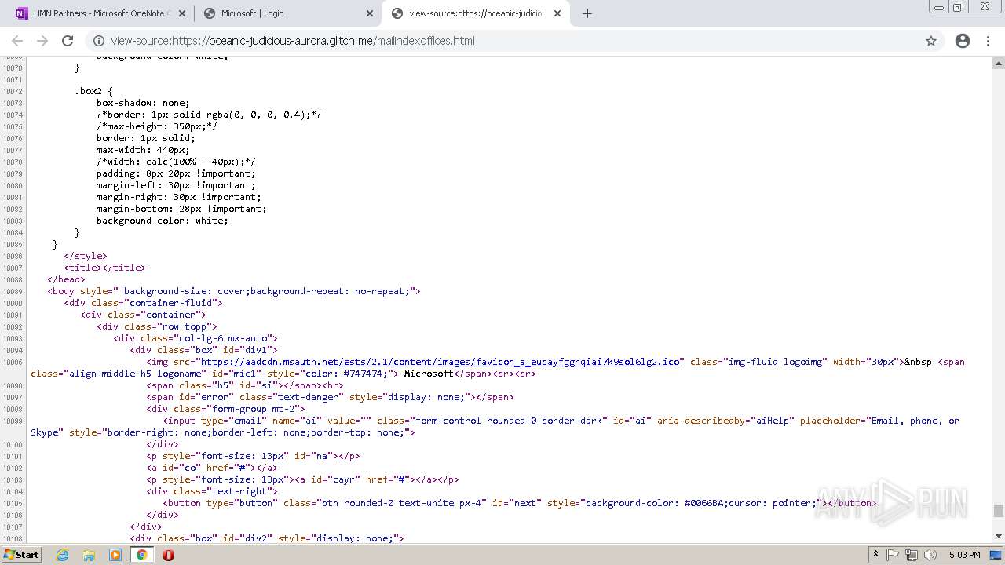Reload the current page
Image resolution: width=1005 pixels, height=565 pixels.
point(68,41)
